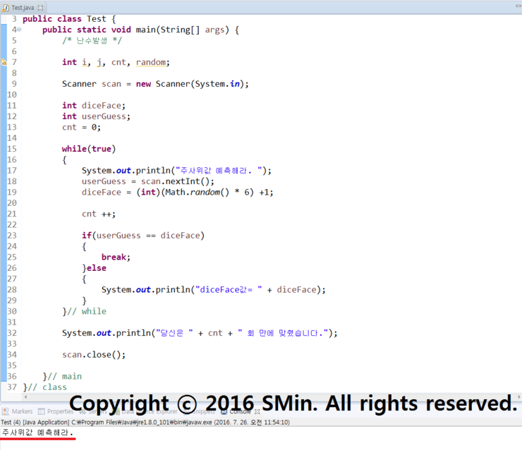522x450 pixels.
Task: Click the Markers tab icon
Action: pos(6,411)
